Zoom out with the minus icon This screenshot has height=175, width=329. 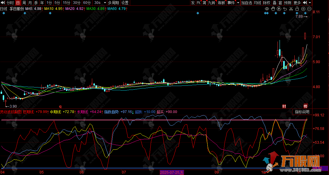[309, 9]
